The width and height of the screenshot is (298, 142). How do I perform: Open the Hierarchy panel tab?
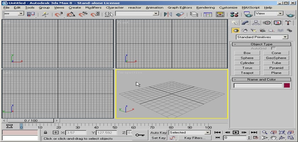point(256,23)
